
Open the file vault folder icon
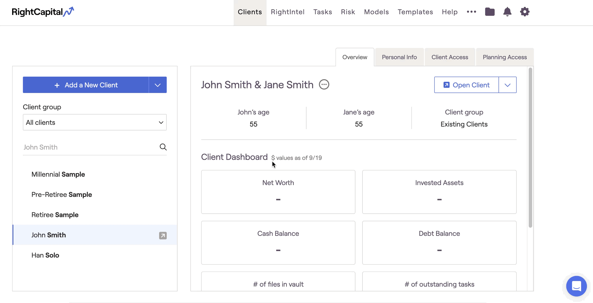pos(490,12)
